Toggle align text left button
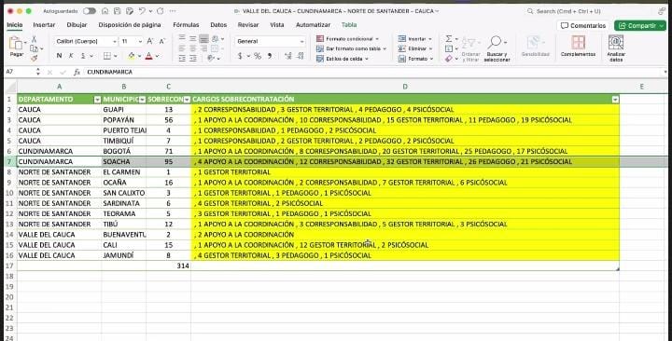672x341 pixels. pyautogui.click(x=182, y=48)
